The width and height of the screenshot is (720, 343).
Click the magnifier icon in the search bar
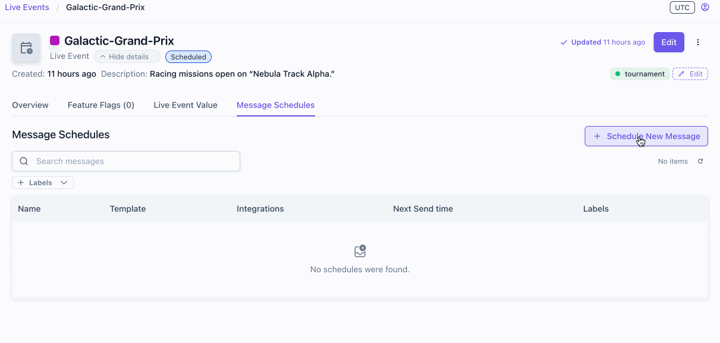click(x=24, y=161)
